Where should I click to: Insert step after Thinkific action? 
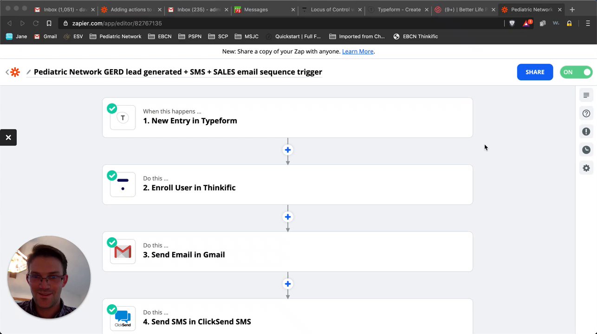288,217
